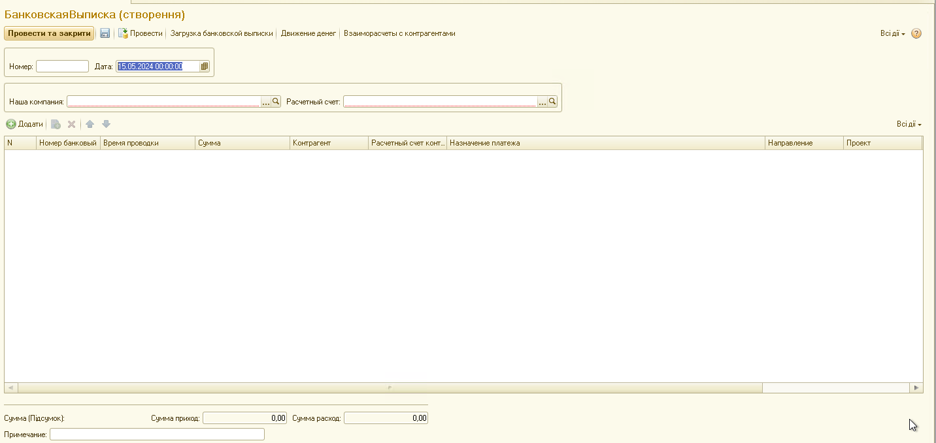Click magnifier icon beside Наша компания field
Screen dimensions: 936x443
276,102
